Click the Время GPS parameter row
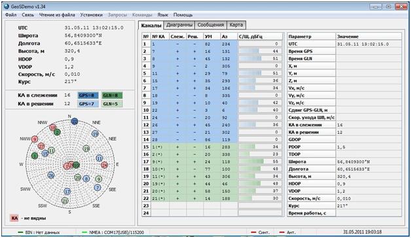This screenshot has width=411, height=238. [344, 51]
